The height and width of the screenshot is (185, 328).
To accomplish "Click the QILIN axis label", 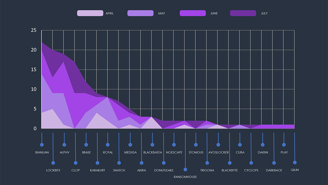I will (x=295, y=170).
